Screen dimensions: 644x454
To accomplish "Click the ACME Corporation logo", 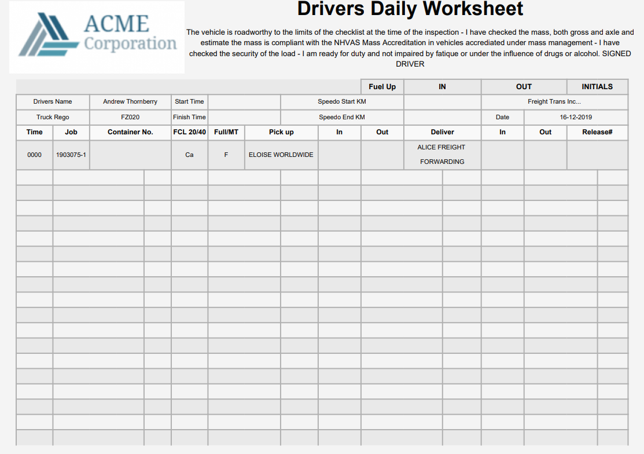I will tap(97, 37).
